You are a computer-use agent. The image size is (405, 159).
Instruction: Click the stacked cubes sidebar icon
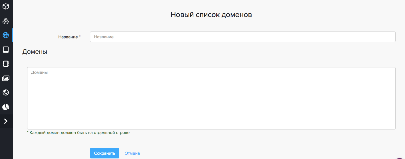point(6,21)
